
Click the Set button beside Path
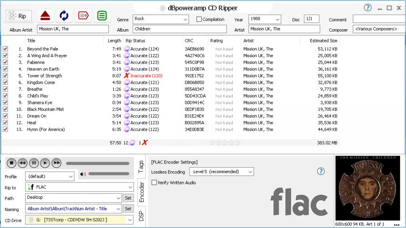(128, 198)
